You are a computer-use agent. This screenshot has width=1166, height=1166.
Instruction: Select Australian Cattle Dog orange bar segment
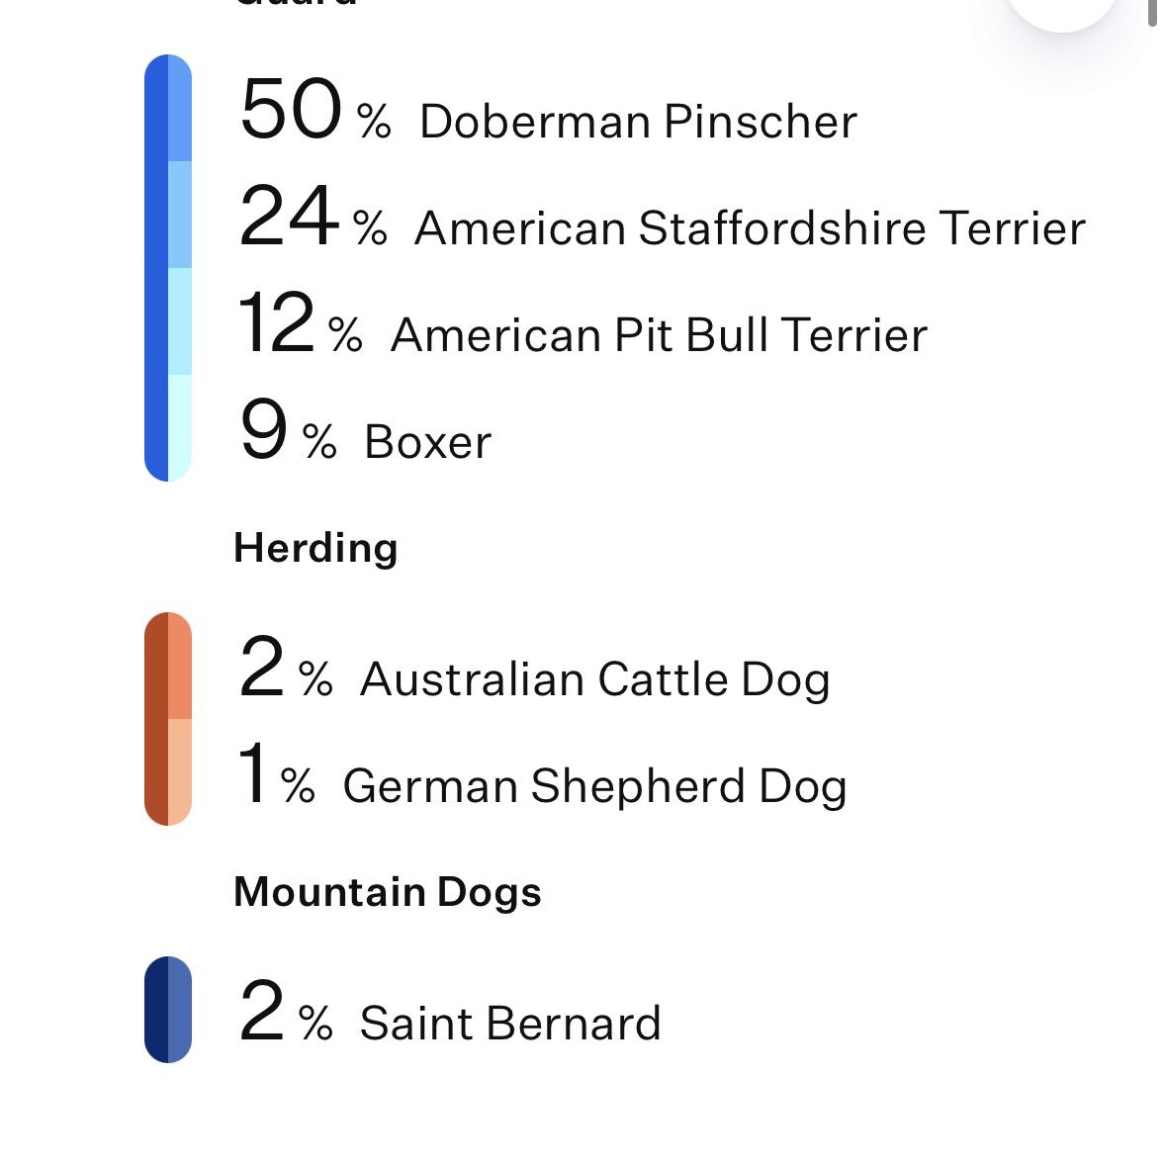tap(180, 666)
